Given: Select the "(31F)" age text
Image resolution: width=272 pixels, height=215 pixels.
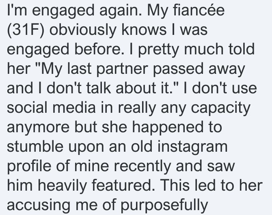Looking at the screenshot, I should [26, 30].
